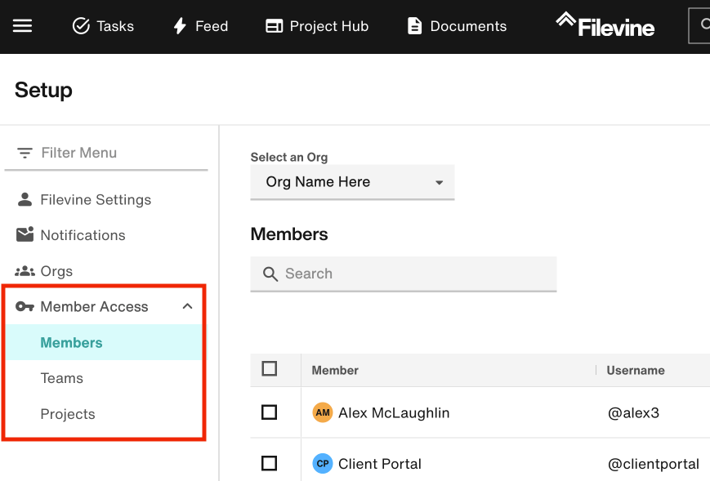Click the Orgs group icon
The width and height of the screenshot is (710, 481).
(x=25, y=271)
